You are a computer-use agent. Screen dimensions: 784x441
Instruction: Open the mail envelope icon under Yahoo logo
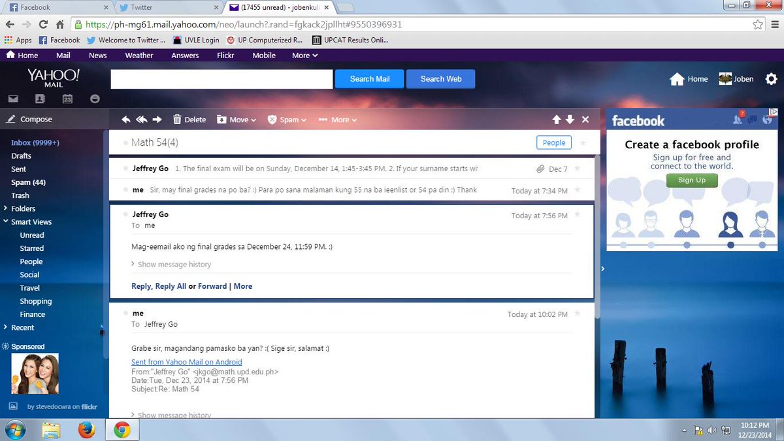coord(13,99)
